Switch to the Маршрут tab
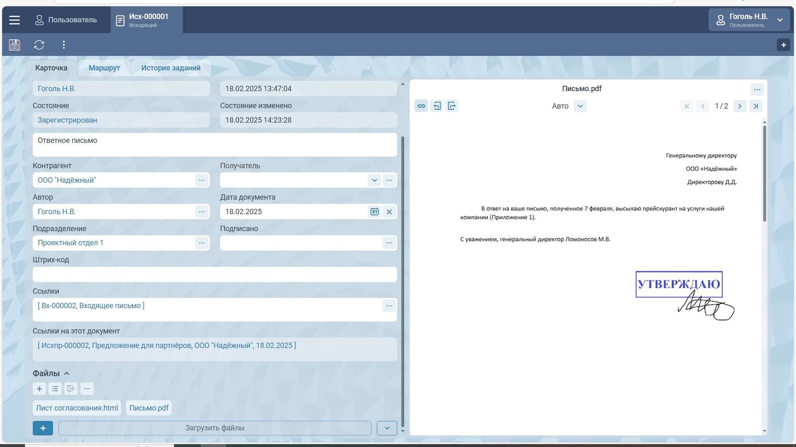 coord(104,68)
